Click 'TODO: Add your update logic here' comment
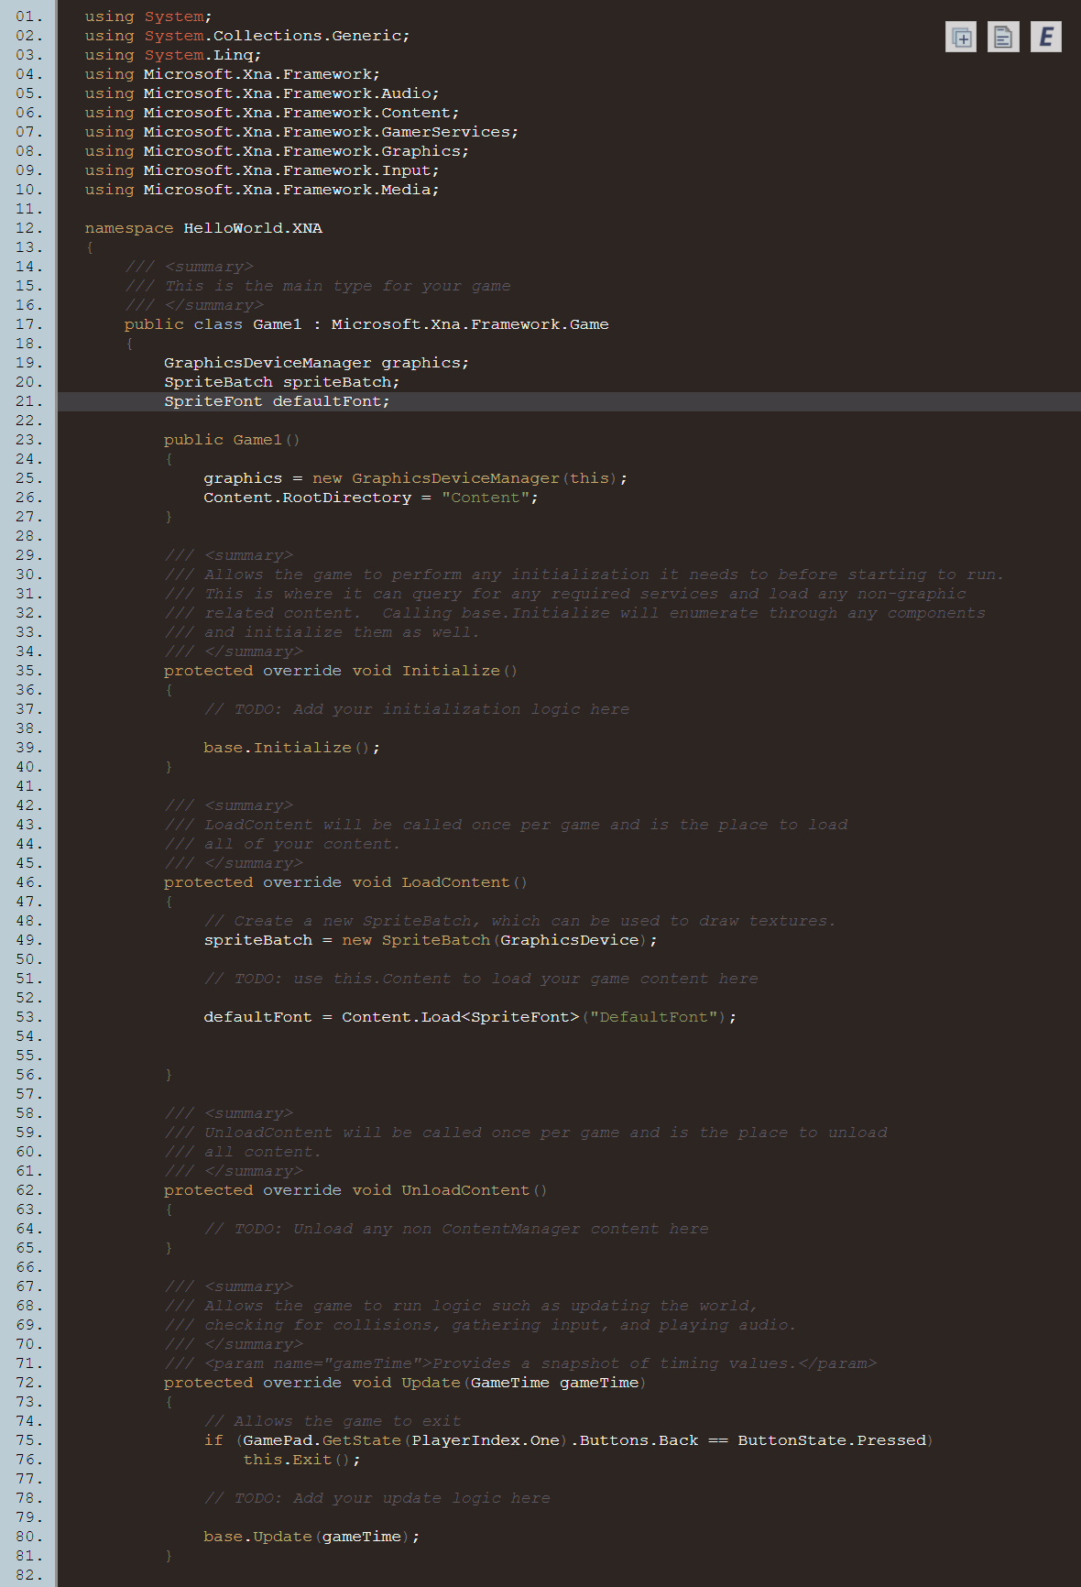 pyautogui.click(x=377, y=1498)
